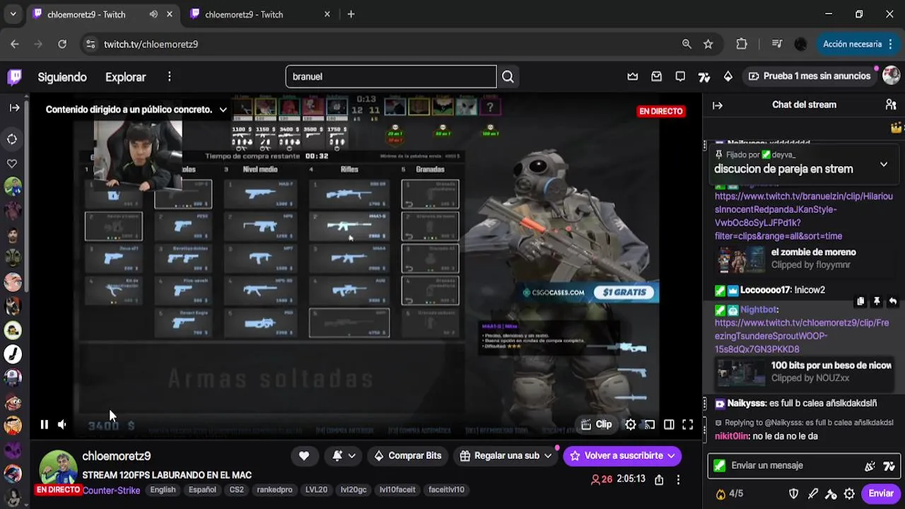
Task: Click Regalar una sub button
Action: pos(506,456)
